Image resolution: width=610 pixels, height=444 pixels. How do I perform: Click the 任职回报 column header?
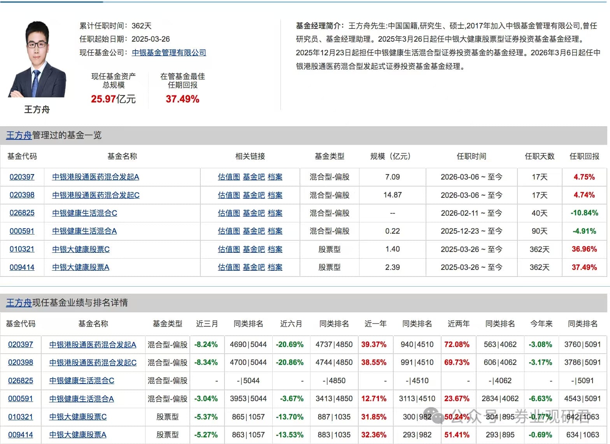click(x=584, y=156)
